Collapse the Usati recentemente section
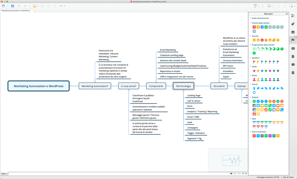Screen dimensions: 297x179 tap(250, 18)
